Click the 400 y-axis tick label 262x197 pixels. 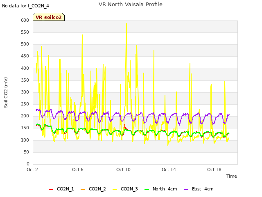(x=25, y=69)
